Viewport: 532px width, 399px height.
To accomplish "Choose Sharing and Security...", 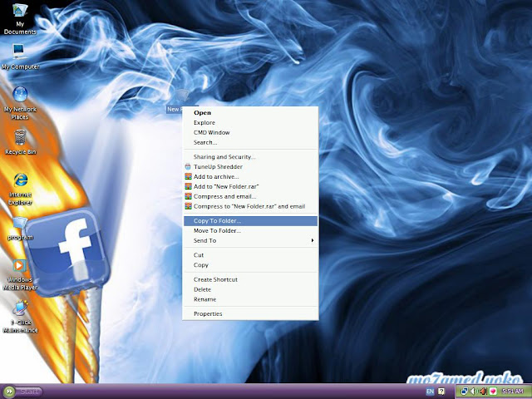I will (x=250, y=157).
